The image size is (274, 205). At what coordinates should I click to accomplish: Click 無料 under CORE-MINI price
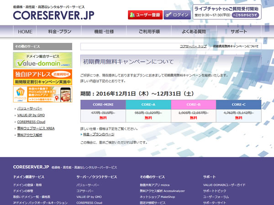tap(103, 118)
